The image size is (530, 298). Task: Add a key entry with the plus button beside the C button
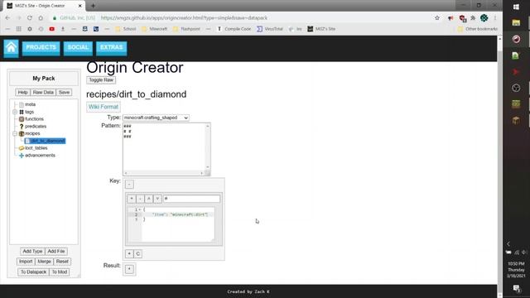point(129,254)
